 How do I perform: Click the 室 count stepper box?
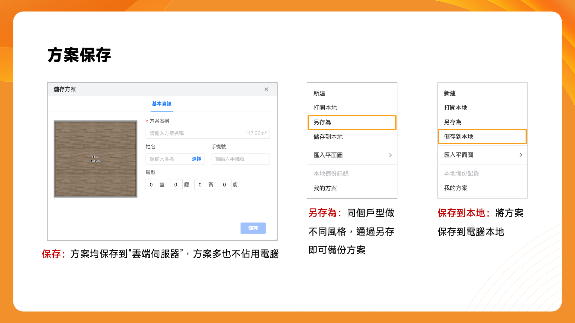152,185
